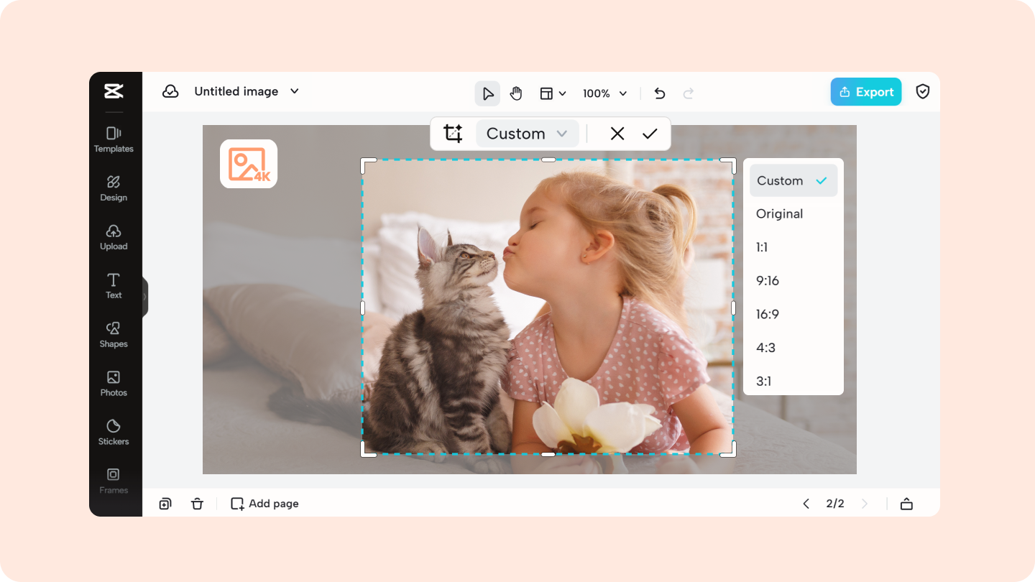Image resolution: width=1035 pixels, height=582 pixels.
Task: Go to the next page
Action: pyautogui.click(x=865, y=504)
